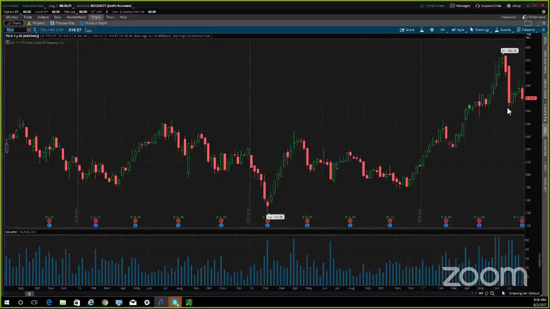Viewport: 550px width, 309px height.
Task: Open Windows Start menu
Action: point(7,303)
